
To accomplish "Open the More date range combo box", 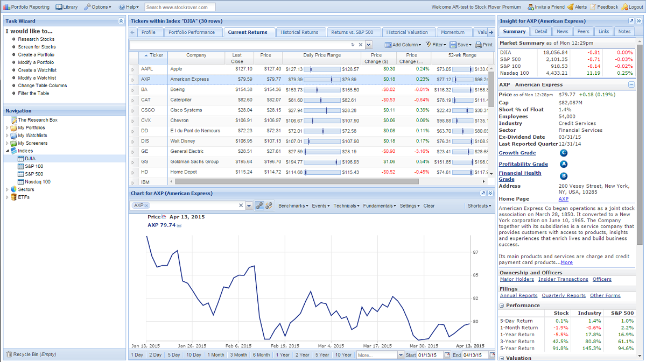I will coord(380,355).
